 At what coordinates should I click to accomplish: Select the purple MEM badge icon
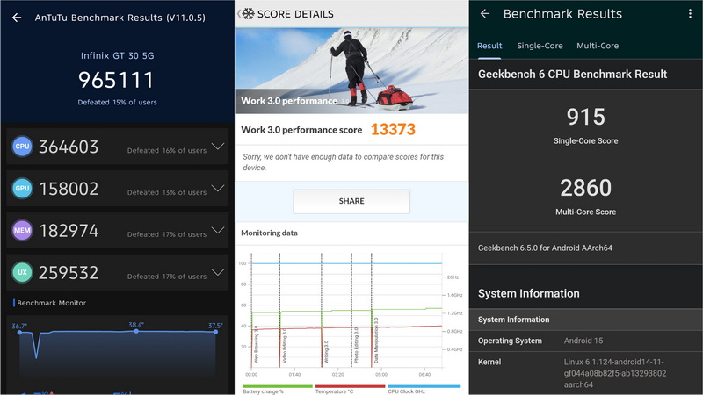point(22,231)
